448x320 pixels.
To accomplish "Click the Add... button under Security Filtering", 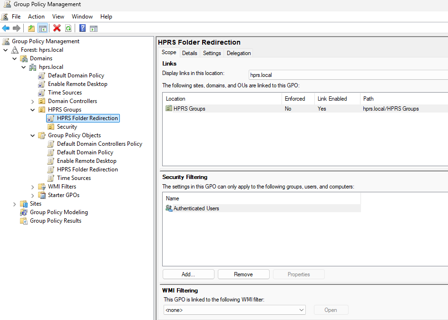I will (x=188, y=274).
